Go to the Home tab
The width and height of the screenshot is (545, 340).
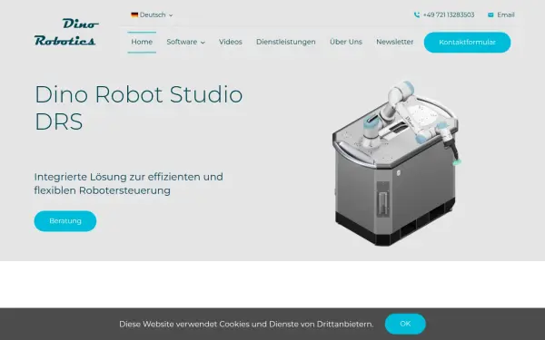pyautogui.click(x=142, y=42)
